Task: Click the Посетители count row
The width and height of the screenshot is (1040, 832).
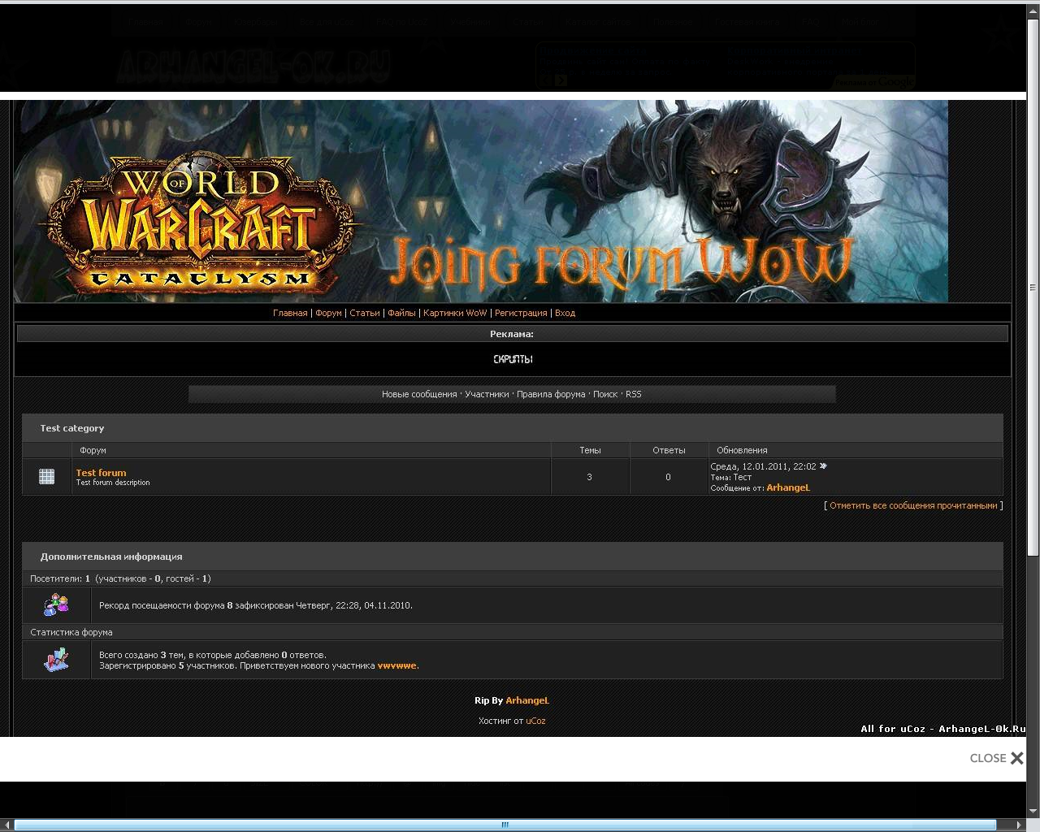Action: 513,578
